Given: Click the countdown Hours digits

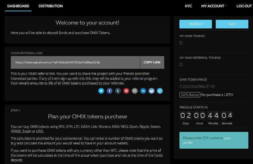Looking at the screenshot, I should (x=199, y=116).
